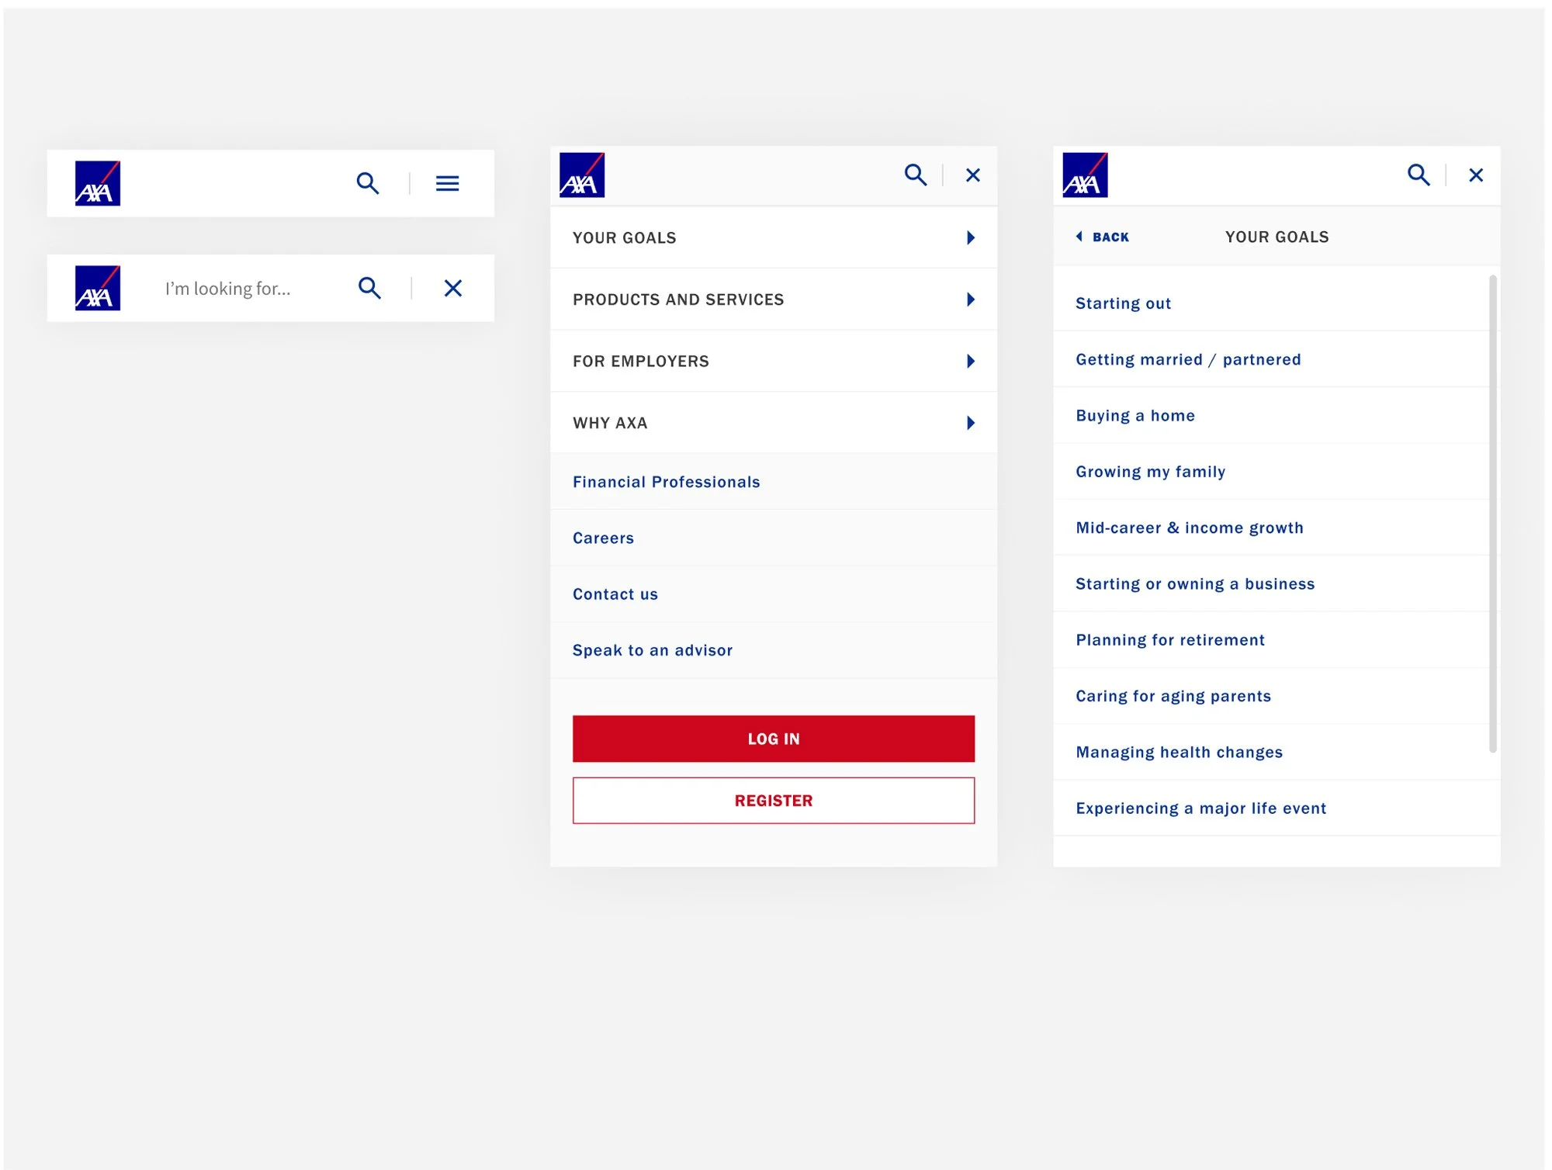Screen dimensions: 1552x1170
Task: Expand the PRODUCTS AND SERVICES section
Action: click(x=773, y=299)
